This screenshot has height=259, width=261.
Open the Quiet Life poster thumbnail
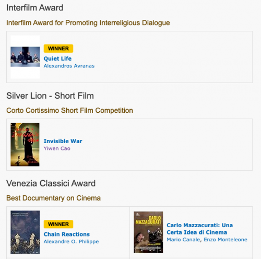click(x=25, y=57)
